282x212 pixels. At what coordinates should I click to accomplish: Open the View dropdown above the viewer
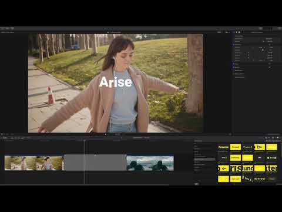(227, 32)
